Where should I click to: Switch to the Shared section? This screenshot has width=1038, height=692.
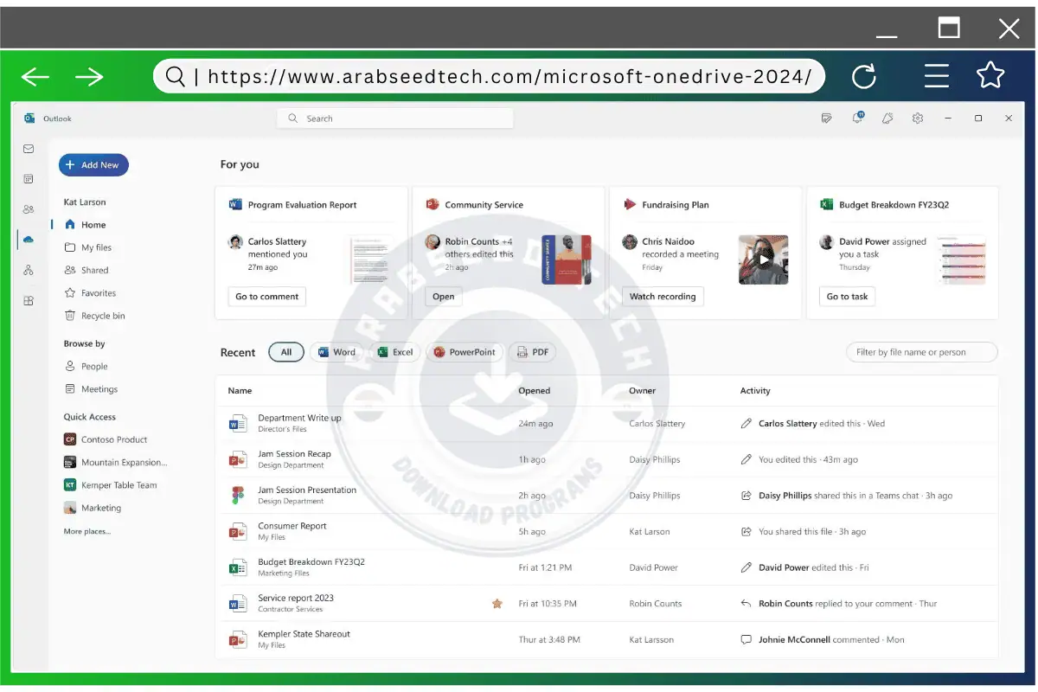click(x=90, y=270)
